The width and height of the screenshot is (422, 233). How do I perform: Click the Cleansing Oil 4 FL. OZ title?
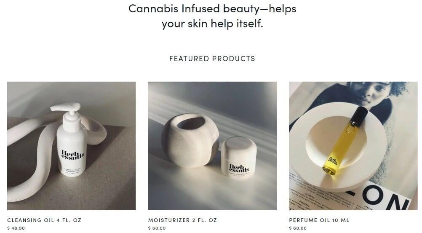coord(44,220)
